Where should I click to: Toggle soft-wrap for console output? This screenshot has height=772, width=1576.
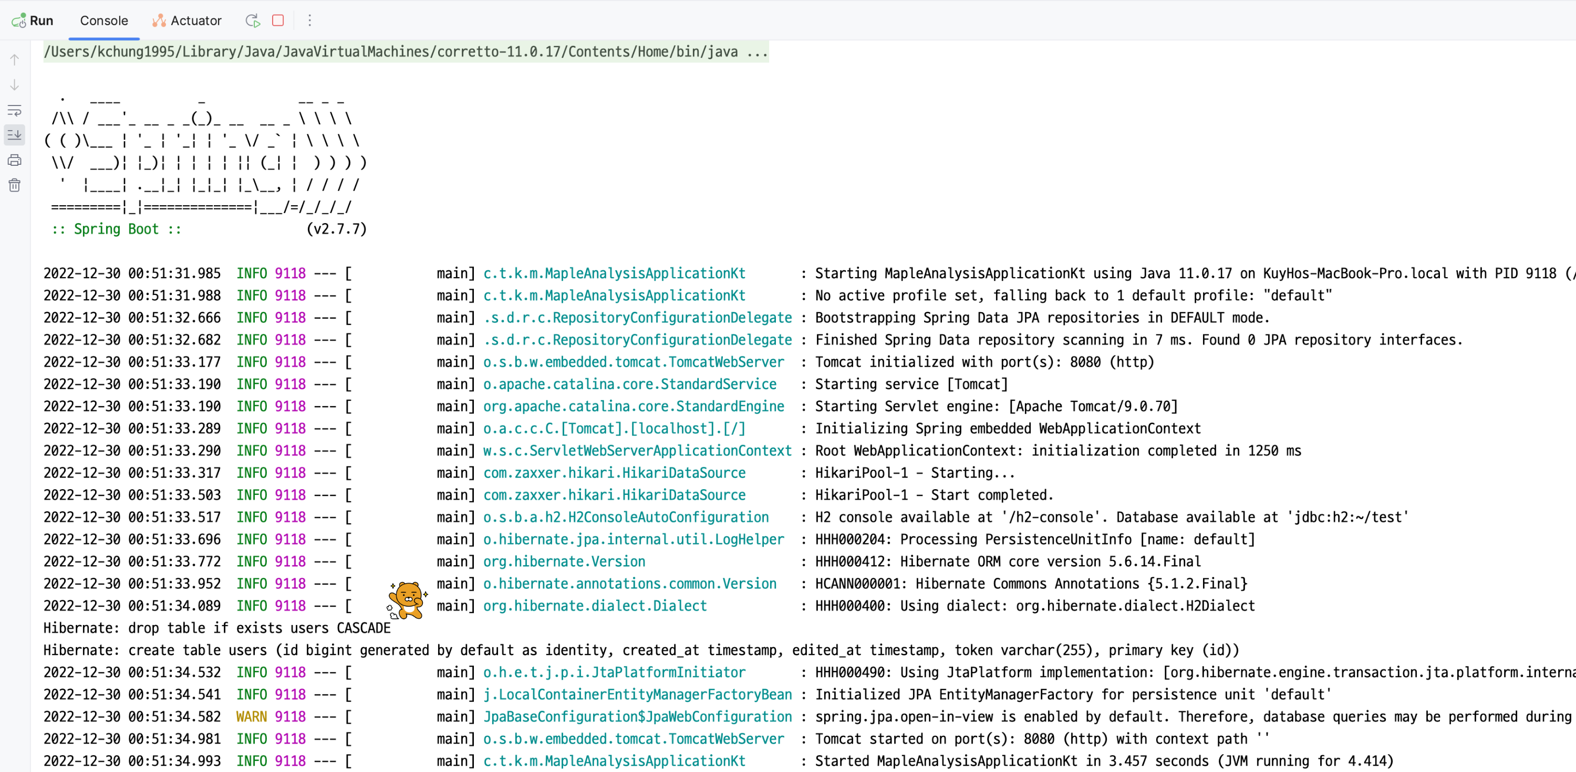[x=15, y=110]
